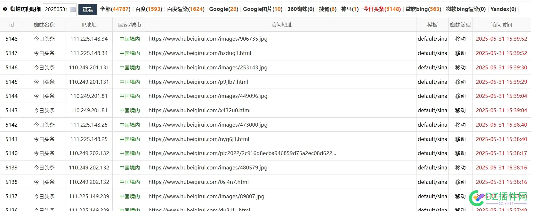Screen dimensions: 533x211
Task: Select the 全部(44767) filter tab
Action: (x=115, y=9)
